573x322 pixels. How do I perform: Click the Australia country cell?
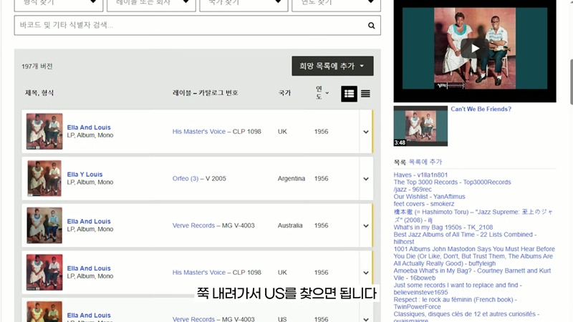pos(290,225)
